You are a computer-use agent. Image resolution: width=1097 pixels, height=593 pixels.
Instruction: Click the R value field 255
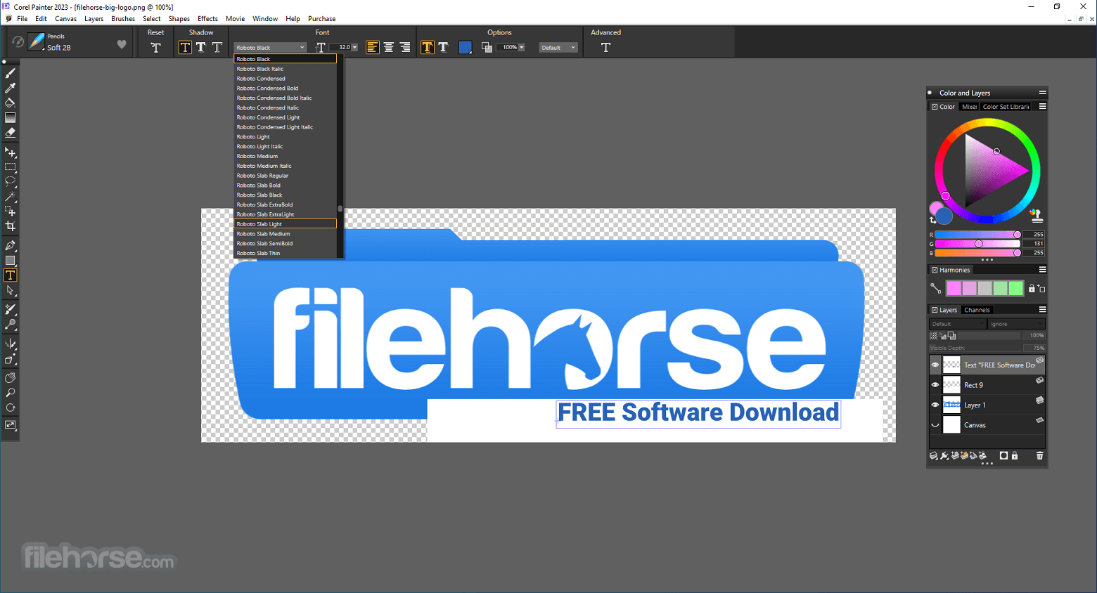point(1034,235)
